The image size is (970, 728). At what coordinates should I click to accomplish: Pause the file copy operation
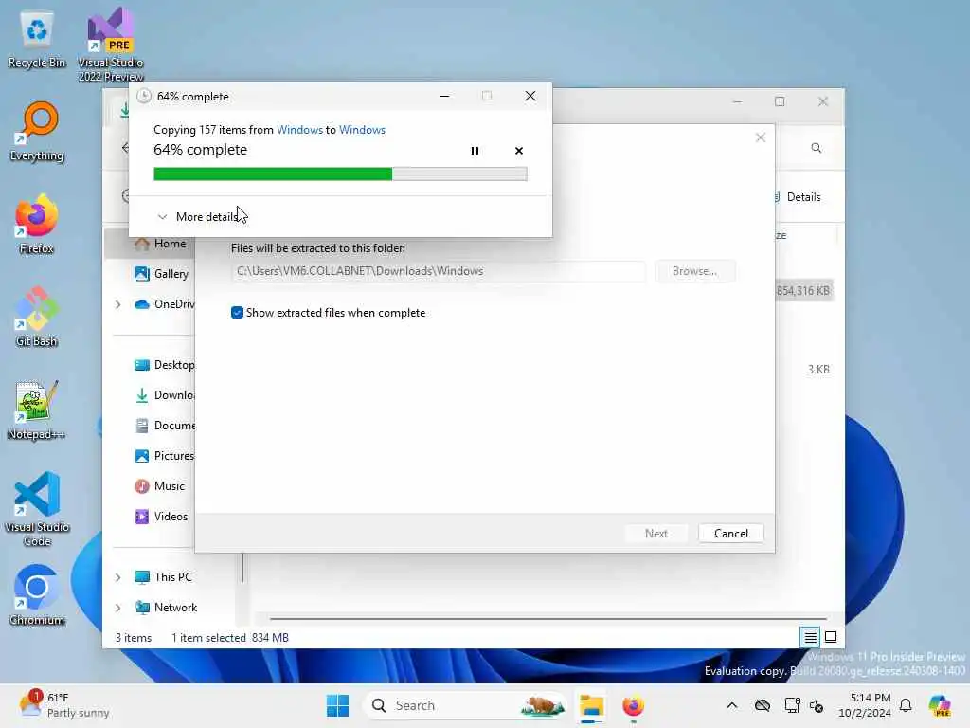click(475, 151)
